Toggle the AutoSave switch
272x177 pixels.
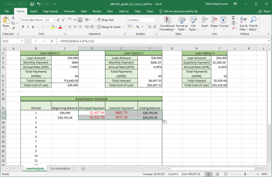[x=23, y=4]
